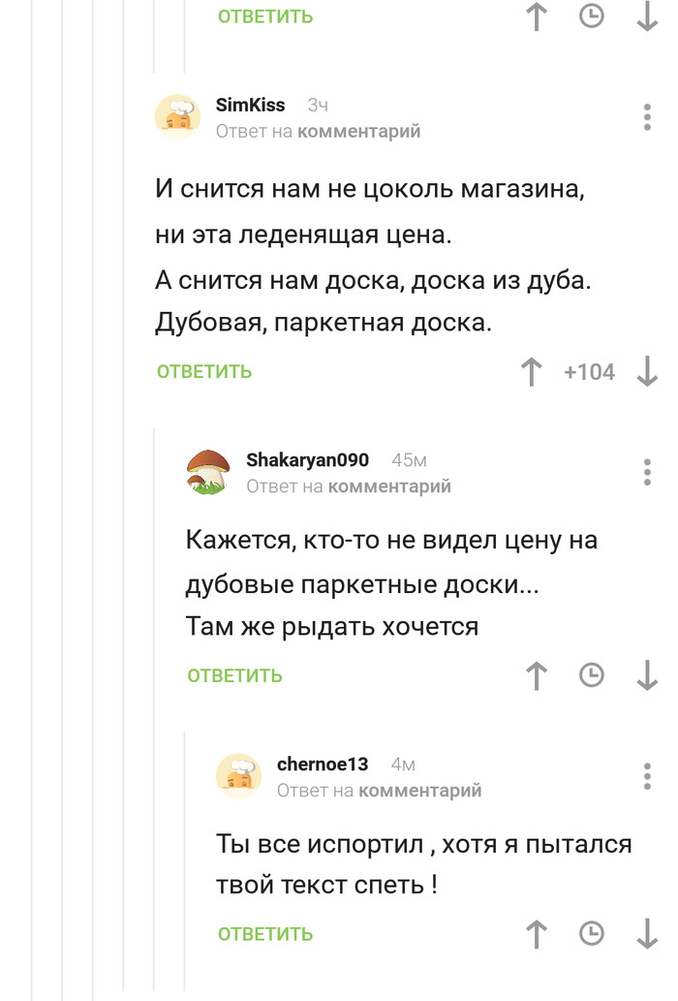678x1001 pixels.
Task: Open three-dot menu on SimKiss's comment
Action: 647,117
